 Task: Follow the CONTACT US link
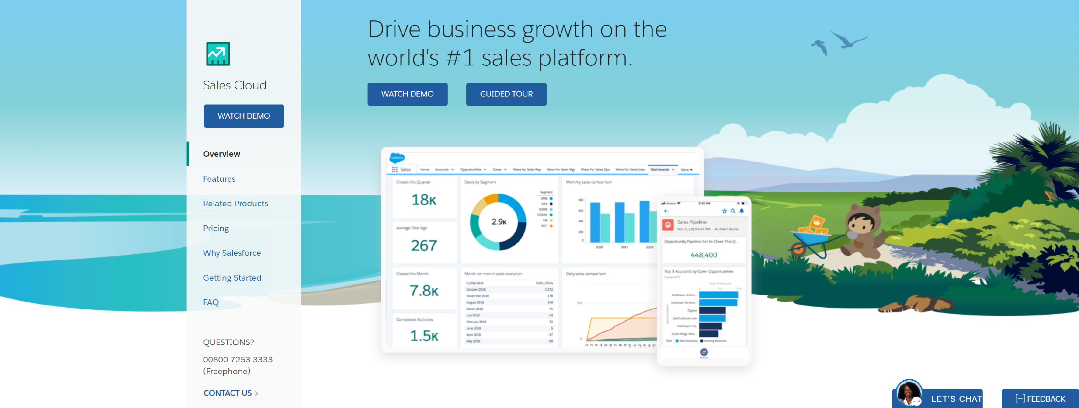(x=230, y=393)
